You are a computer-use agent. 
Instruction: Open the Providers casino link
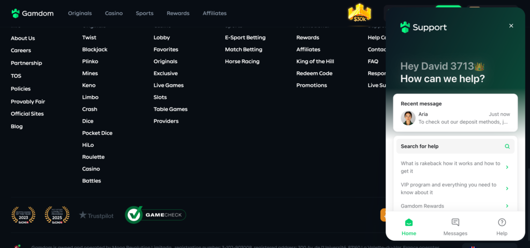[x=166, y=121]
